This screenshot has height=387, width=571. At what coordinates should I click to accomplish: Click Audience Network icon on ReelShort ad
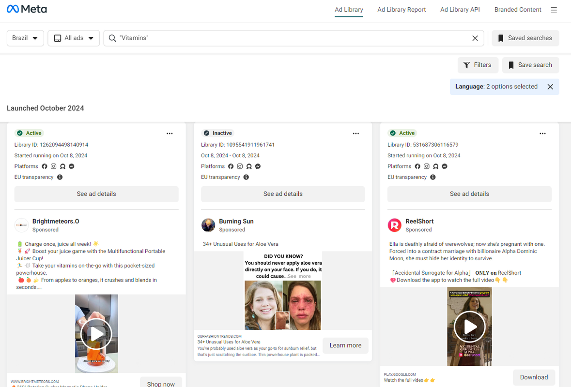(x=435, y=166)
